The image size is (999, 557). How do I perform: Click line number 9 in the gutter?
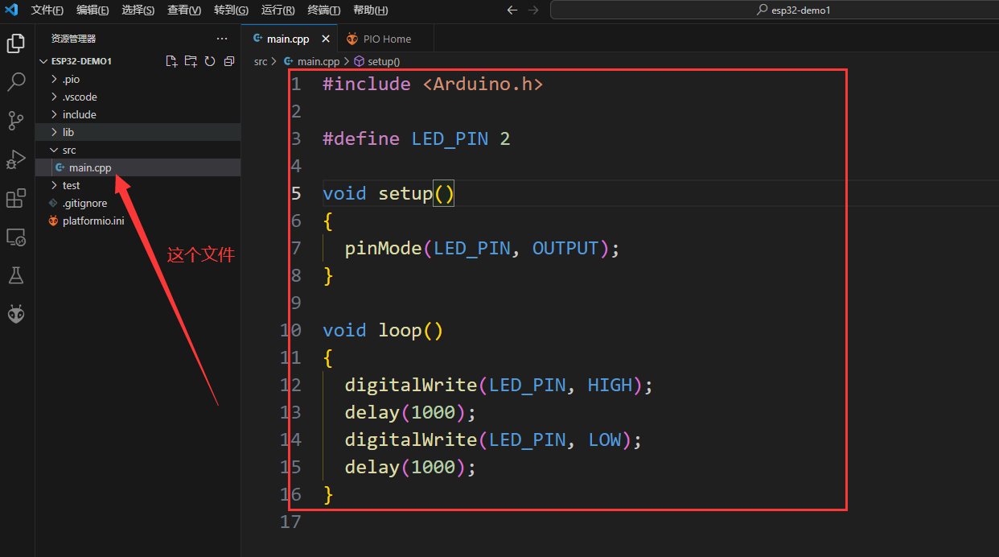pyautogui.click(x=296, y=303)
